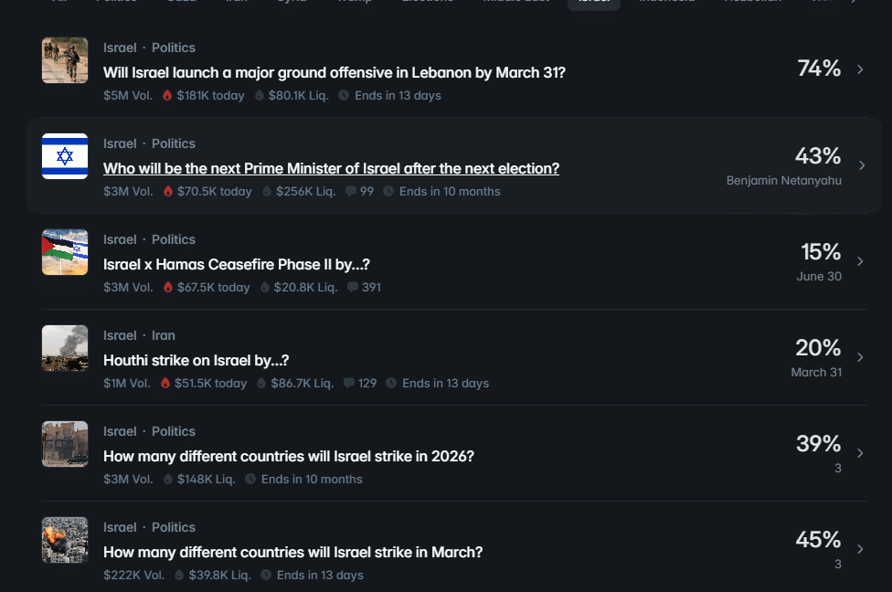
Task: Open 'Israel x Hamas Ceasefire Phase II by...?' market
Action: [237, 264]
